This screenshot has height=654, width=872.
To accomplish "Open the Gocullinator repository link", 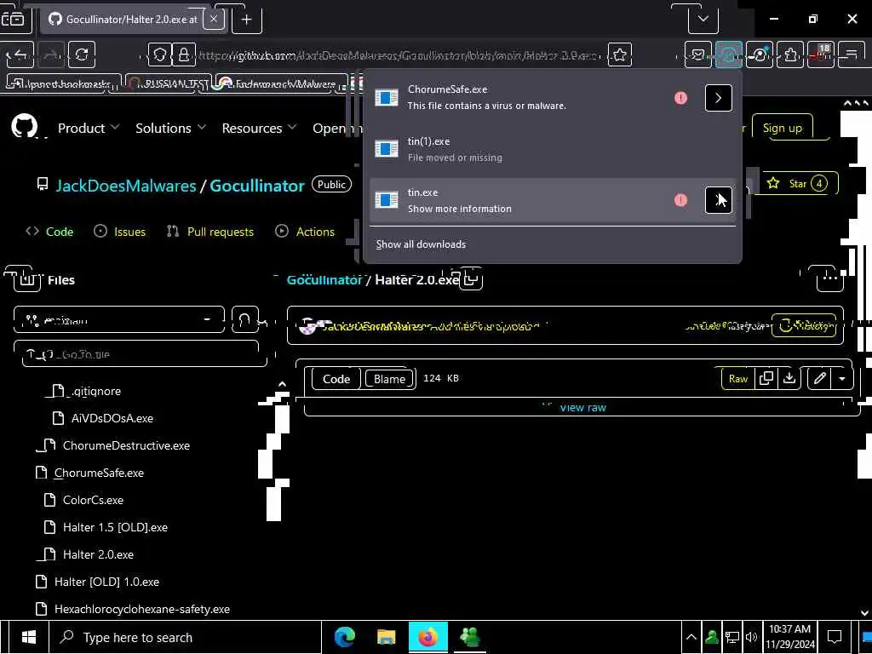I will 257,185.
